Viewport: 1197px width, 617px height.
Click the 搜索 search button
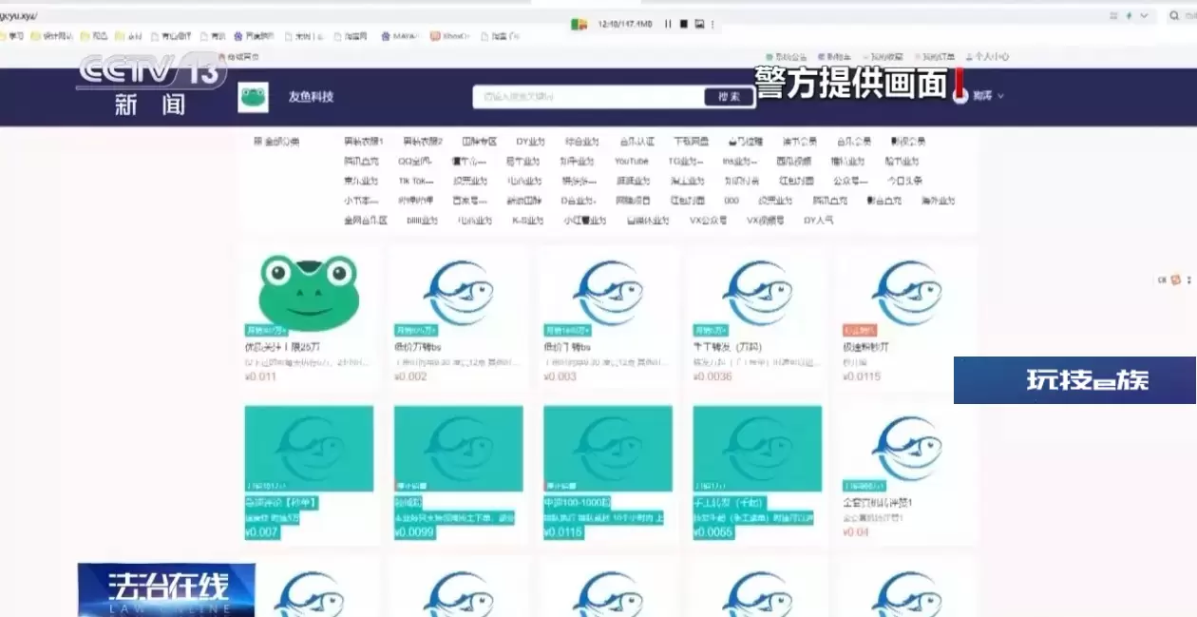[x=730, y=97]
